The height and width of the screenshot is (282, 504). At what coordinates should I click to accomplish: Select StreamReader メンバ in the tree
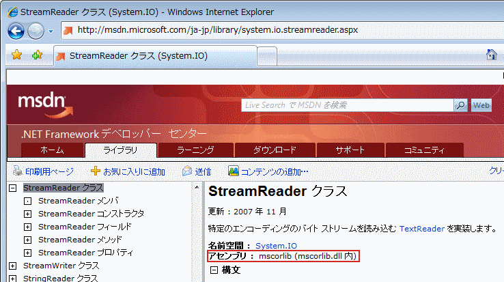78,201
